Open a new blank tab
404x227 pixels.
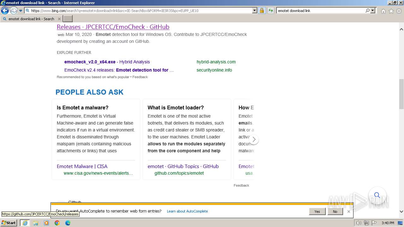click(68, 19)
